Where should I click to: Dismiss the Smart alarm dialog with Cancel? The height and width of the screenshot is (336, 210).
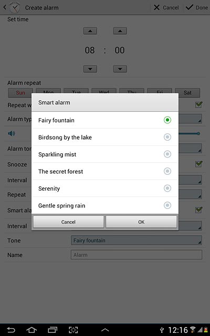click(68, 222)
